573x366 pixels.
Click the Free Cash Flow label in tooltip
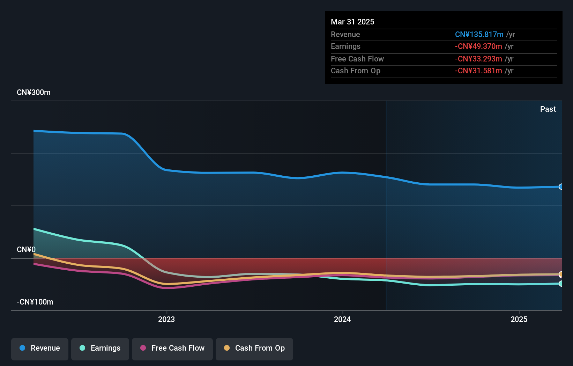[x=357, y=59]
